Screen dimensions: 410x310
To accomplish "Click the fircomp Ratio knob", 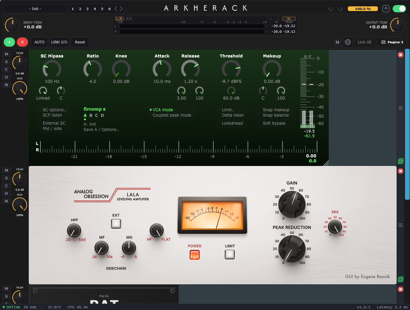I will [x=93, y=69].
